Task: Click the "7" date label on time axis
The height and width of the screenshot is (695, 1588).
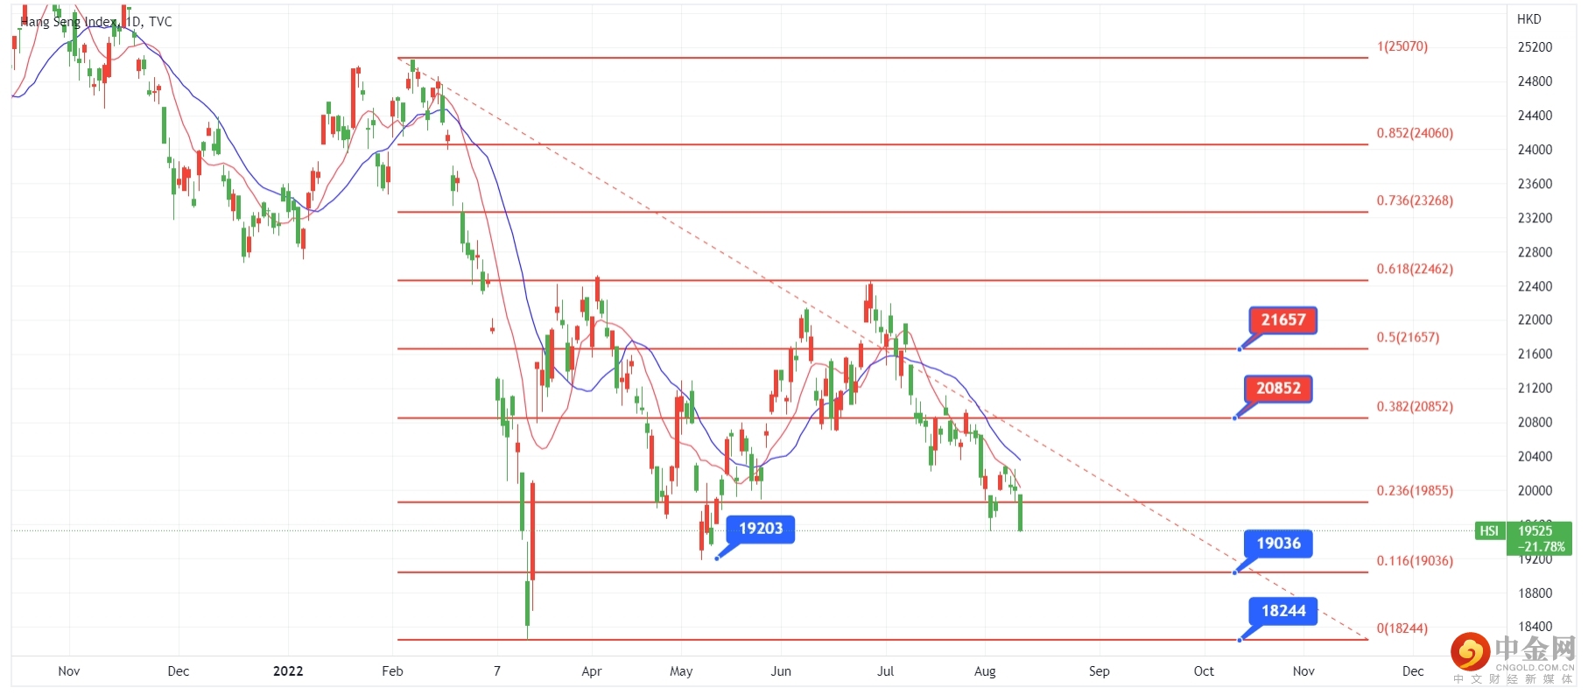Action: tap(496, 671)
